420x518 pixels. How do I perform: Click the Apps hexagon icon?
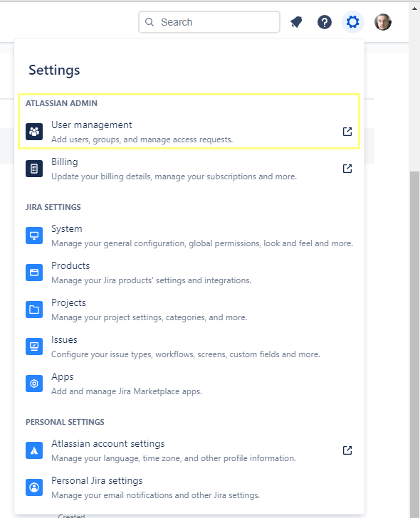pyautogui.click(x=34, y=384)
